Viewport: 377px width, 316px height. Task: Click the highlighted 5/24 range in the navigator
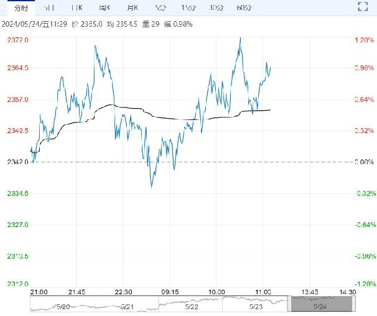point(322,304)
